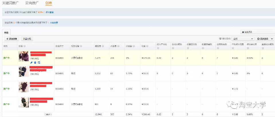Click the first creative's purple sweater thumbnail
Image resolution: width=275 pixels, height=117 pixels.
24,56
